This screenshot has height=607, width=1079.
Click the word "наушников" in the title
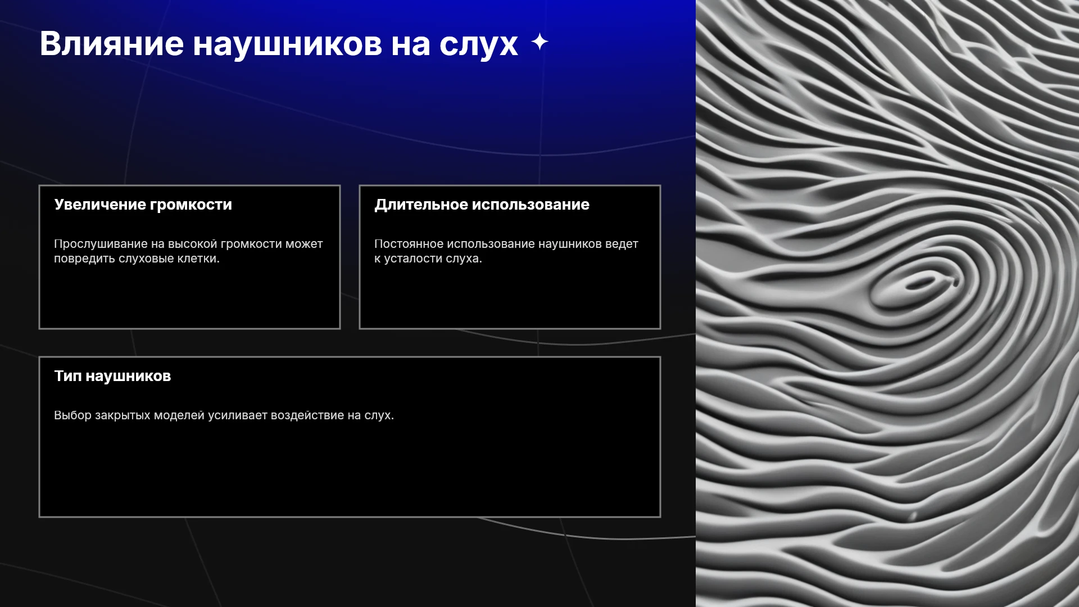(x=287, y=44)
